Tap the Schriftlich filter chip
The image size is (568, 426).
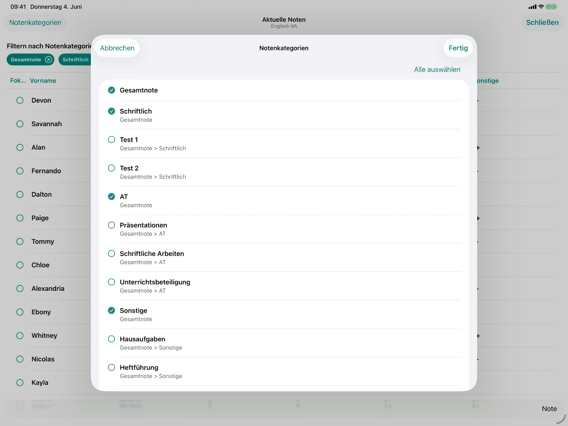[75, 60]
